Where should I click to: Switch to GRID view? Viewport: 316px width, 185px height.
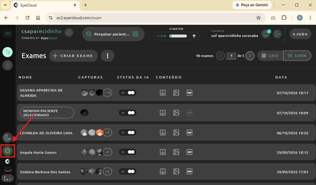tap(270, 56)
